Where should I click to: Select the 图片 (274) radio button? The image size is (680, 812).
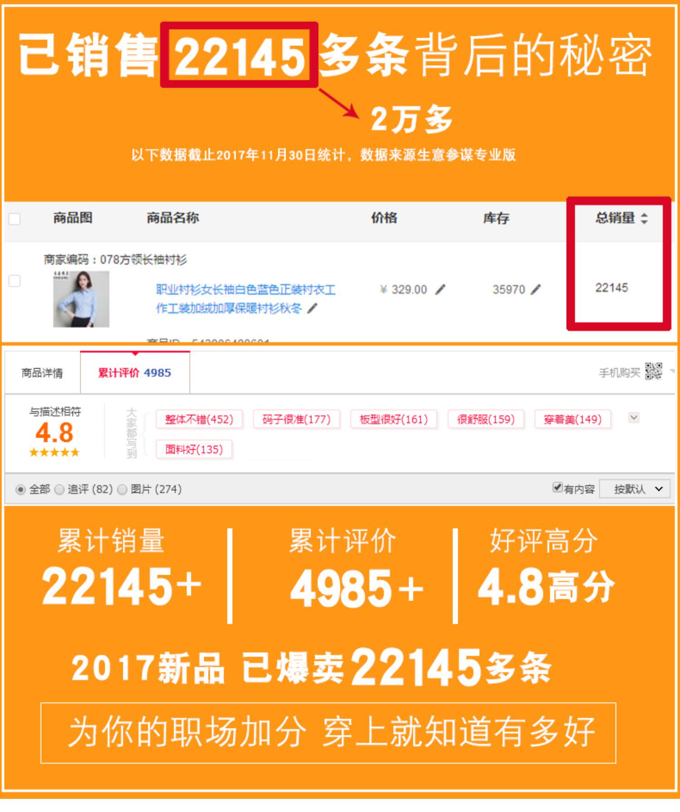point(122,489)
